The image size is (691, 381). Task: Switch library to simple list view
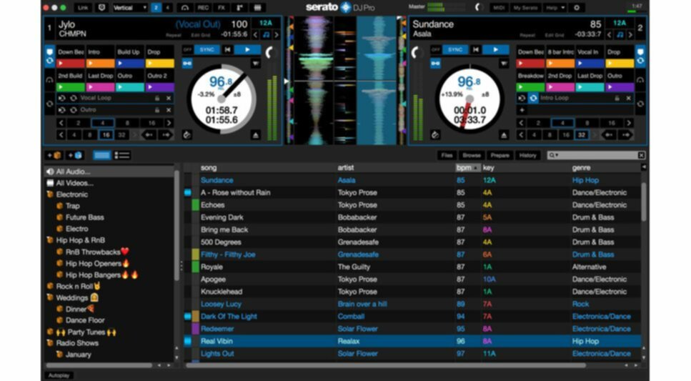[x=101, y=155]
